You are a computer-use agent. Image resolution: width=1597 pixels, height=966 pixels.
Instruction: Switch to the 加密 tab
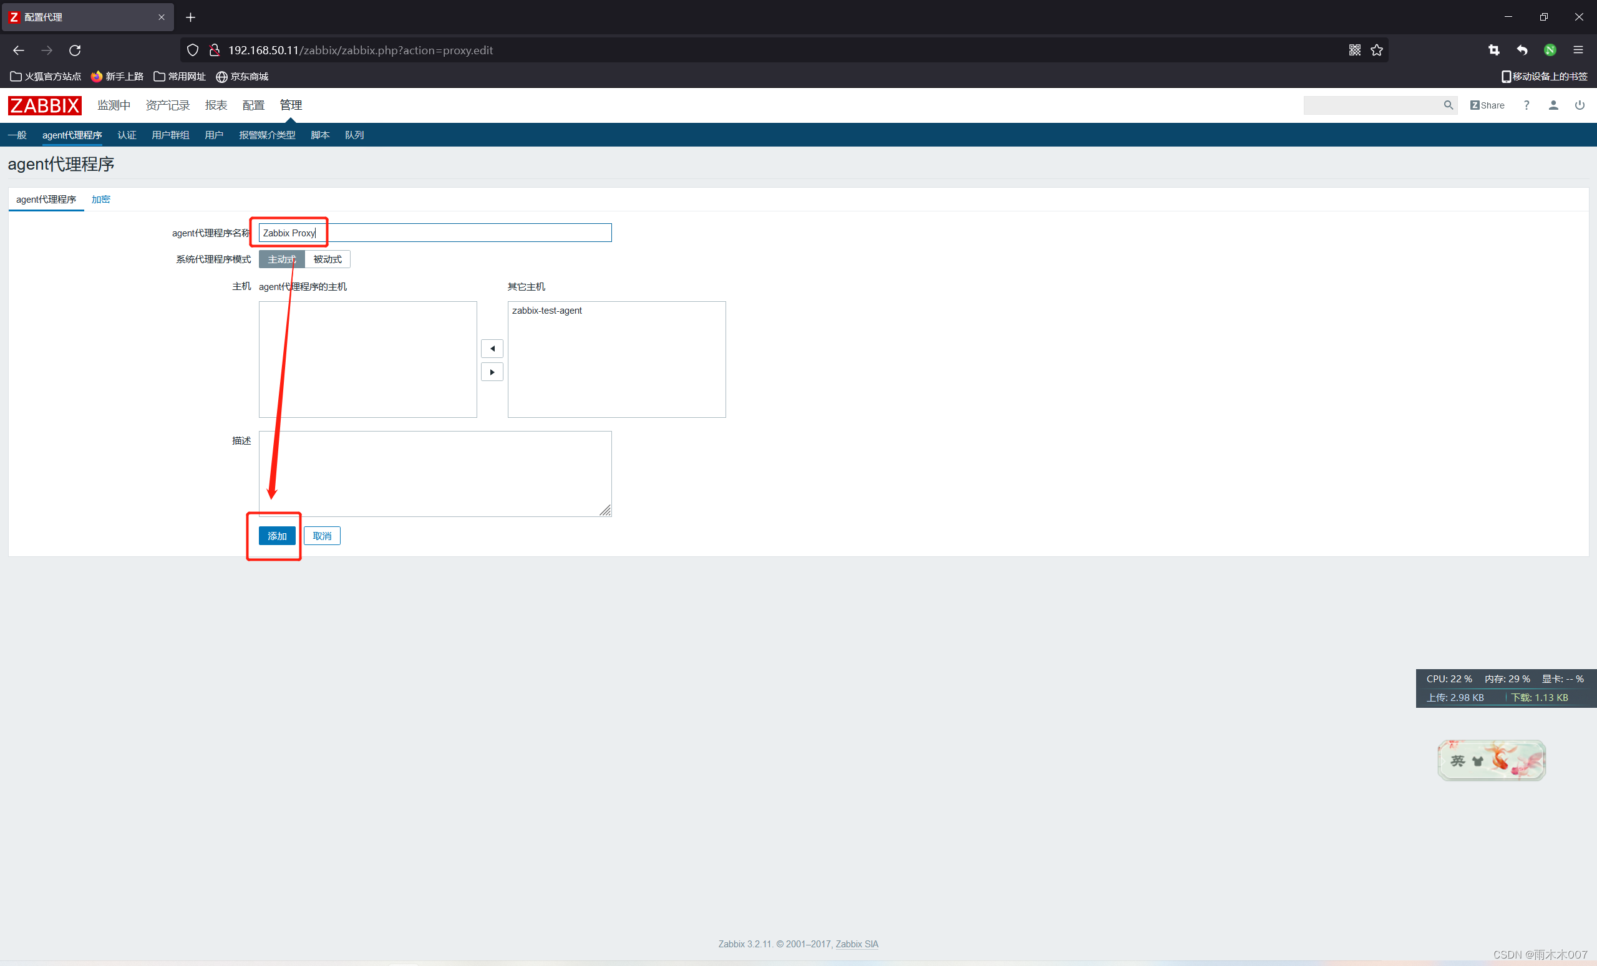pos(100,199)
